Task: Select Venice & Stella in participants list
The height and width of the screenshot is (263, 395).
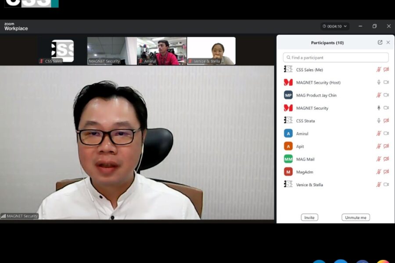Action: point(309,185)
